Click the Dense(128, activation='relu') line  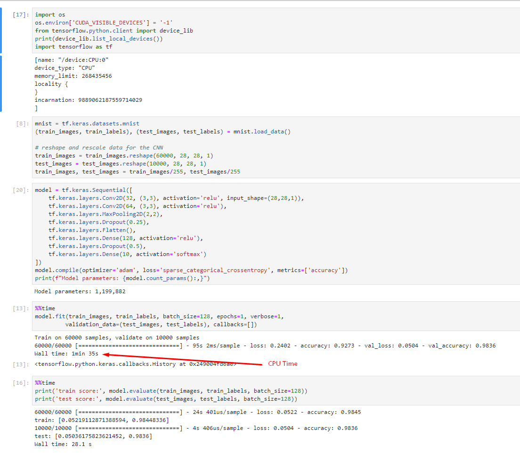[x=126, y=238]
